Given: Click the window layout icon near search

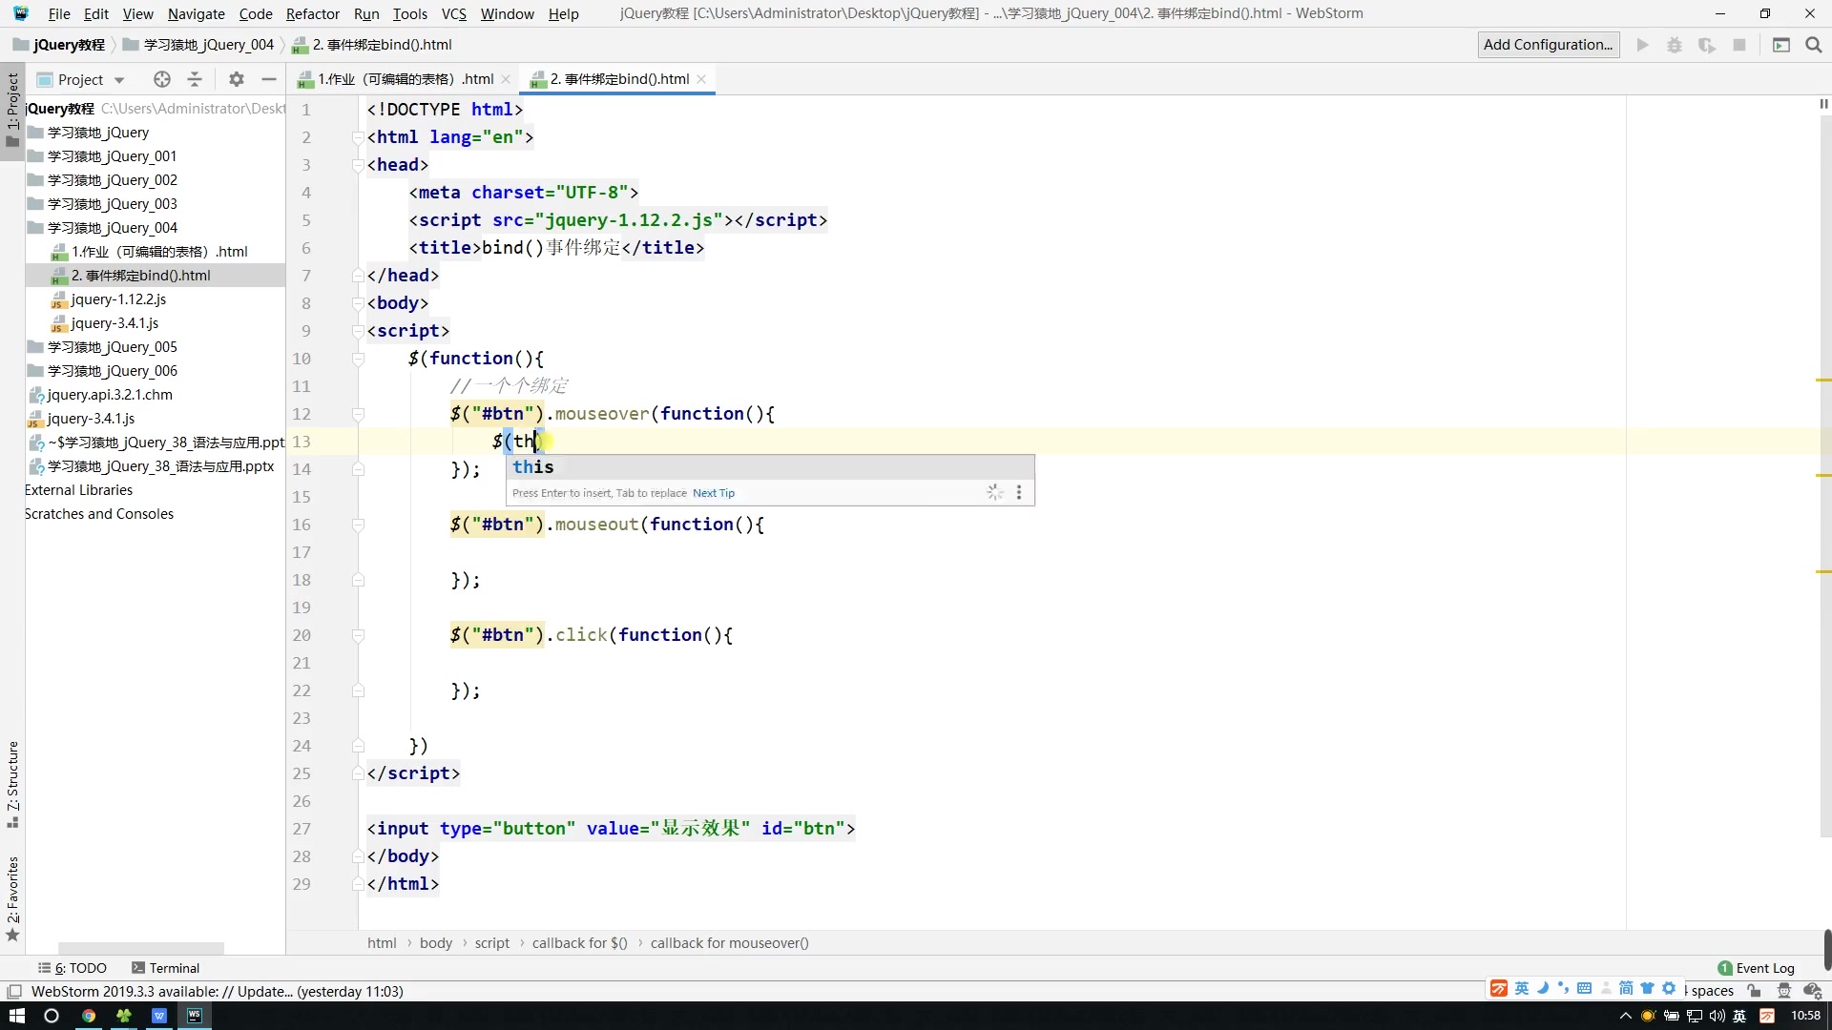Looking at the screenshot, I should click(x=1781, y=45).
